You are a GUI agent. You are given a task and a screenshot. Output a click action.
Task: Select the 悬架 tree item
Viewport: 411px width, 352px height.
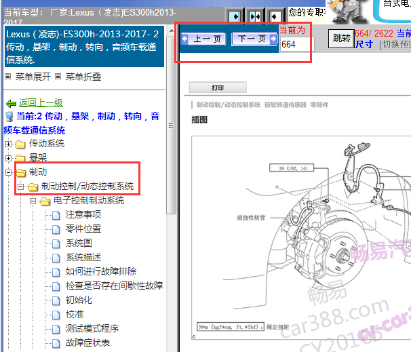(x=38, y=157)
